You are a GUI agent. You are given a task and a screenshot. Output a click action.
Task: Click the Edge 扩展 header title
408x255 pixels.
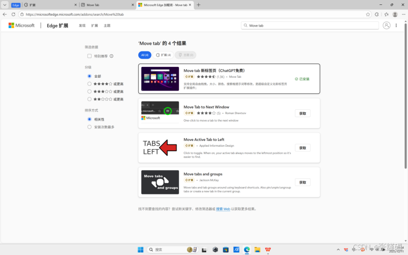tap(57, 26)
